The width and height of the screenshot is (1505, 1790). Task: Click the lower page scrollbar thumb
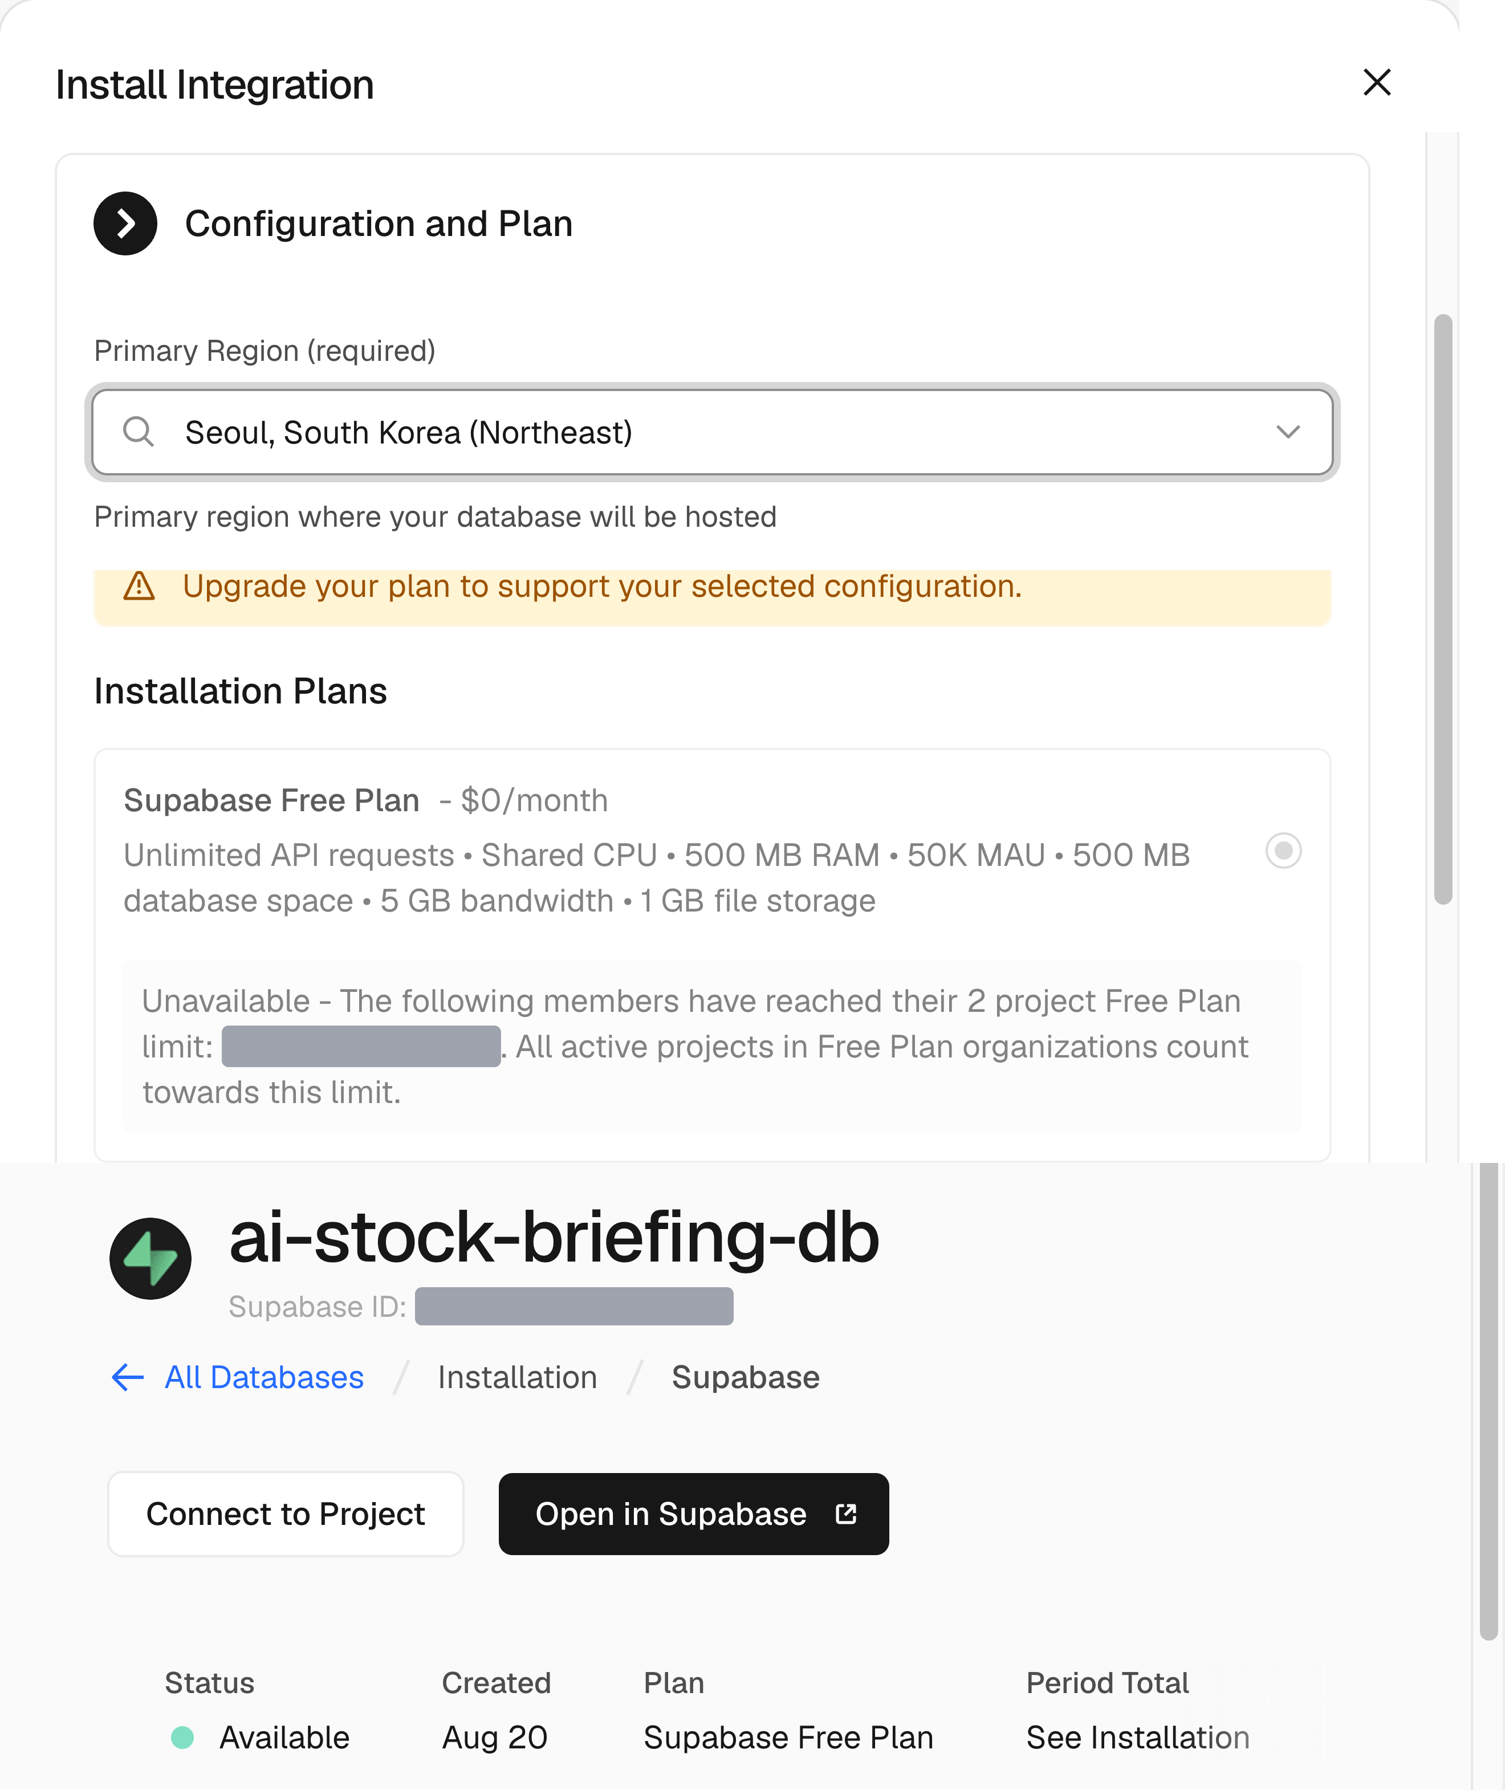click(1488, 1401)
